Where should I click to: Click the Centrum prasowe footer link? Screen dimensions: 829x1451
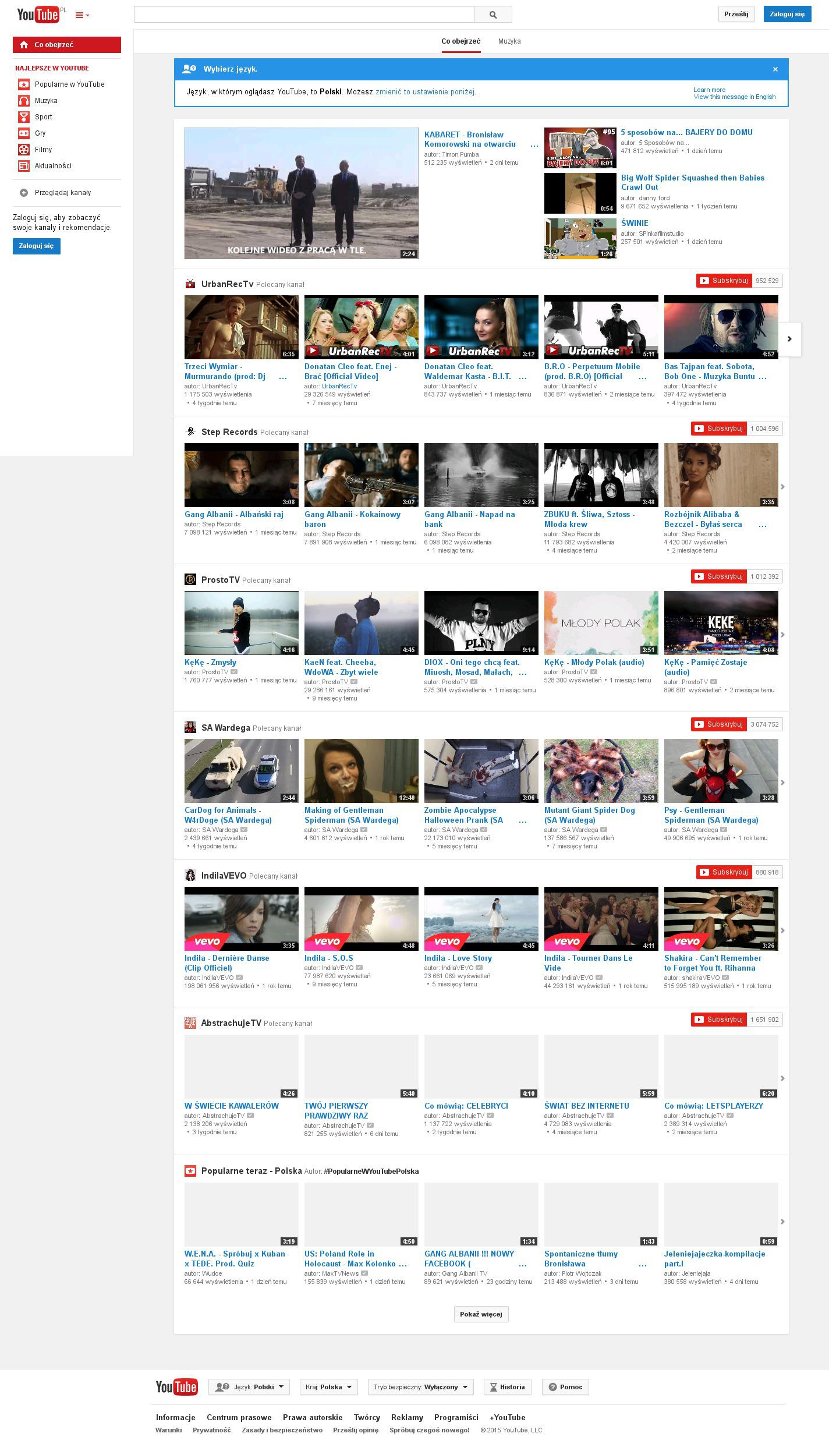pyautogui.click(x=239, y=1417)
